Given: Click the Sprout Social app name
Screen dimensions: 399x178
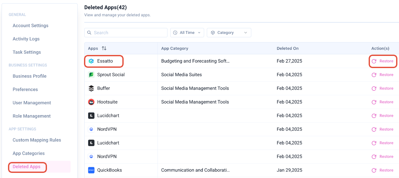Looking at the screenshot, I should [x=111, y=75].
